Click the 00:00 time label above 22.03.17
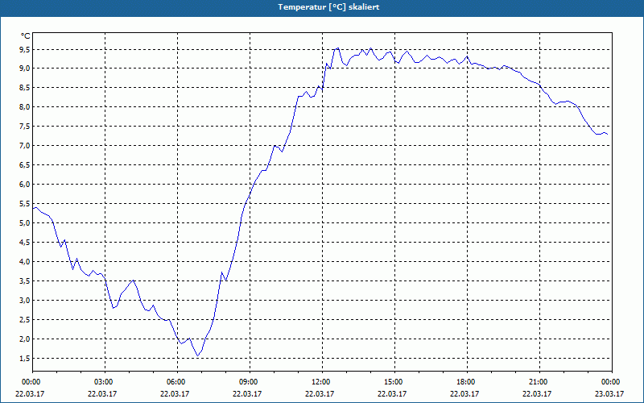 (x=30, y=382)
